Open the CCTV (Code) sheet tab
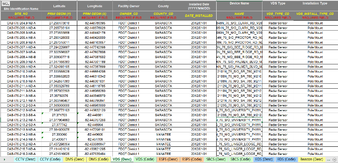The image size is (338, 163). pos(50,159)
